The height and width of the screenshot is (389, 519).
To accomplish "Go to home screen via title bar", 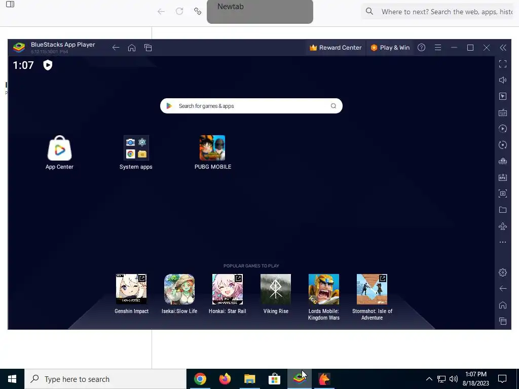I will tap(132, 48).
